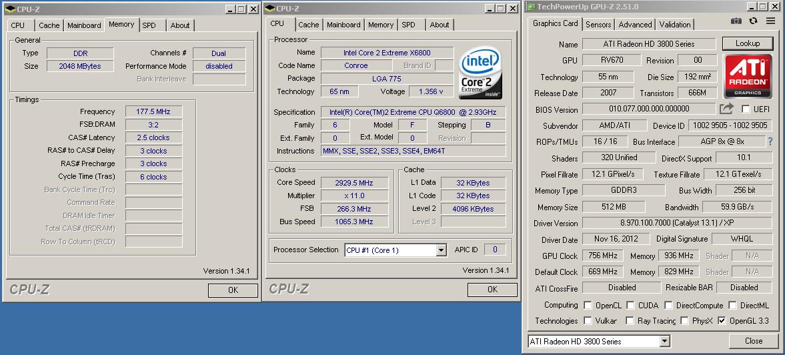Click the Instructions MMX, SSE list field
Screen dimensions: 785x355
(413, 151)
